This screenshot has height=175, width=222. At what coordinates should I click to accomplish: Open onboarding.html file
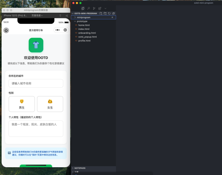87,33
